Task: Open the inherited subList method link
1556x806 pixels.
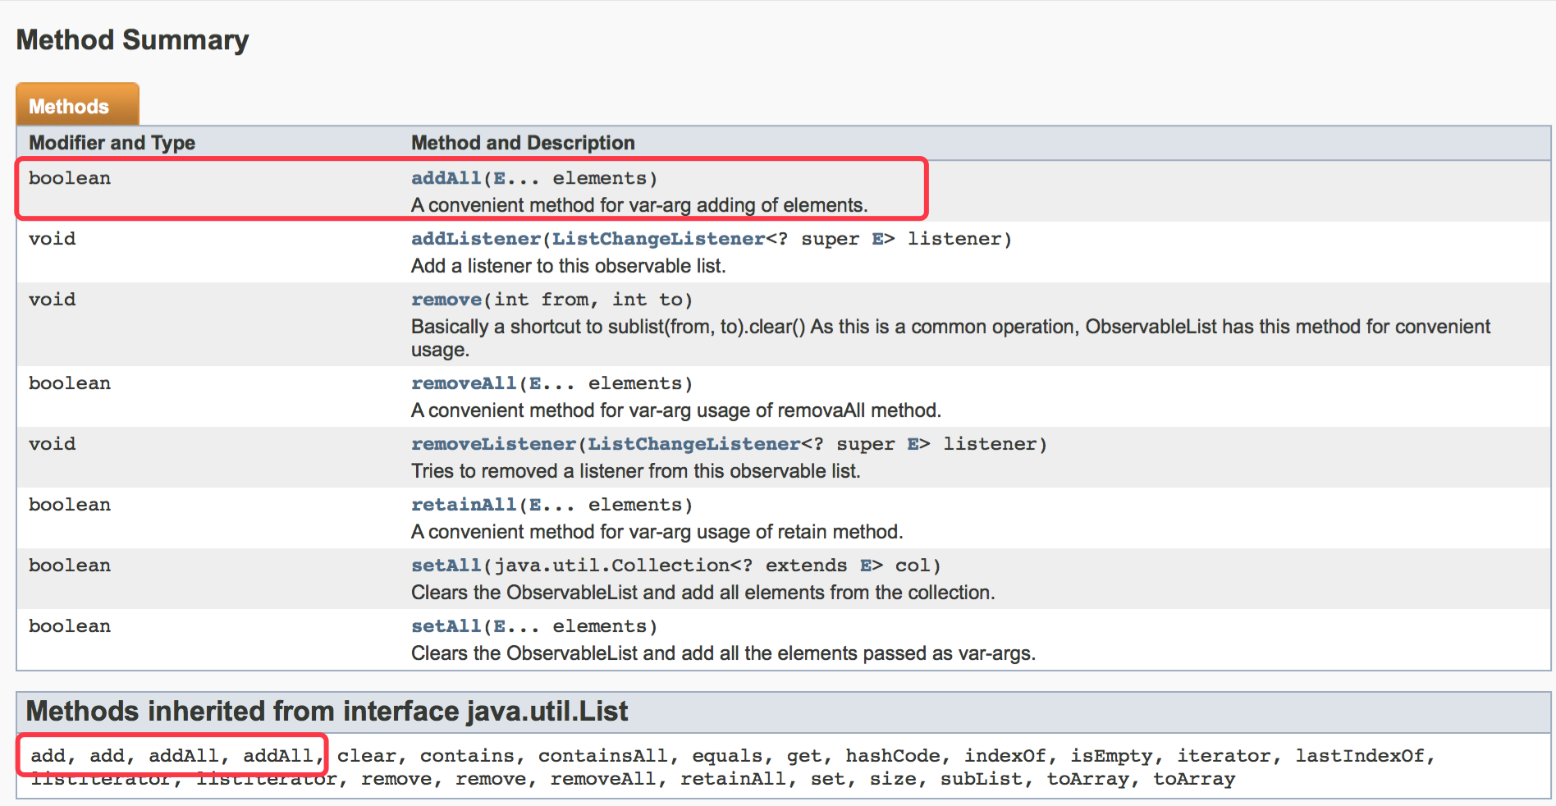Action: (981, 779)
